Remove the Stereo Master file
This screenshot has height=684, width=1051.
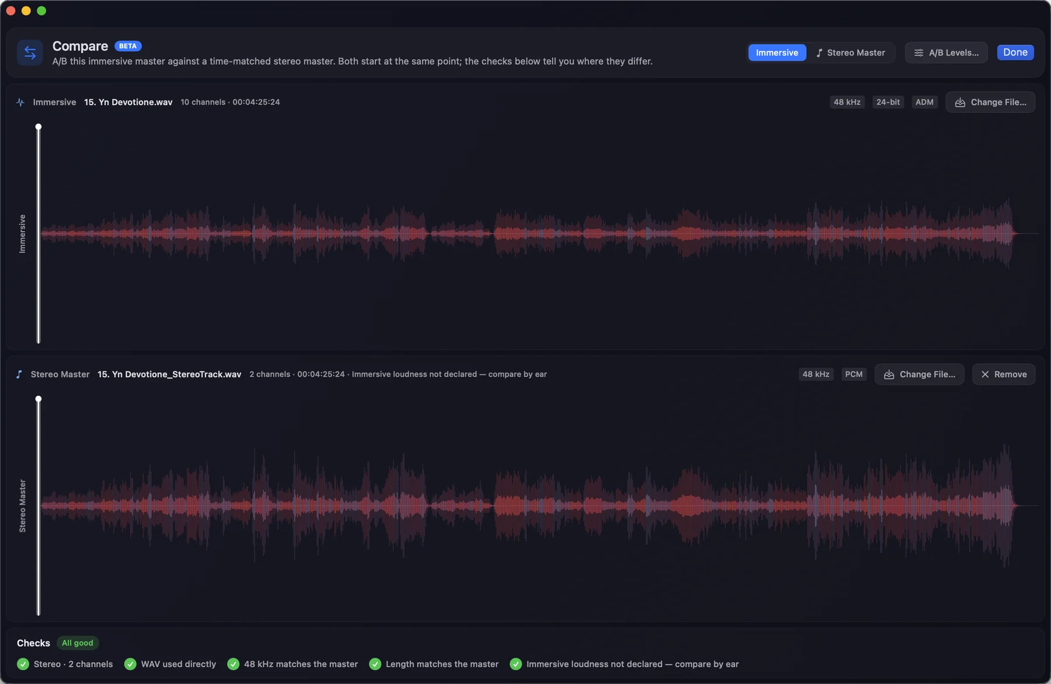1004,374
